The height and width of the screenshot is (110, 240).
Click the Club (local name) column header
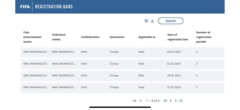58,37
